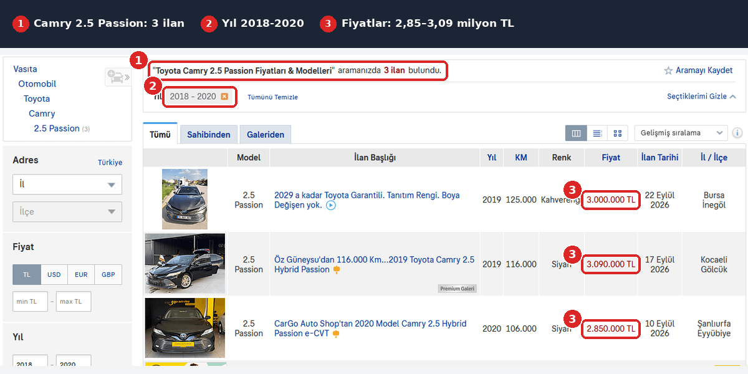
Task: Switch to the classic table view icon
Action: (576, 133)
